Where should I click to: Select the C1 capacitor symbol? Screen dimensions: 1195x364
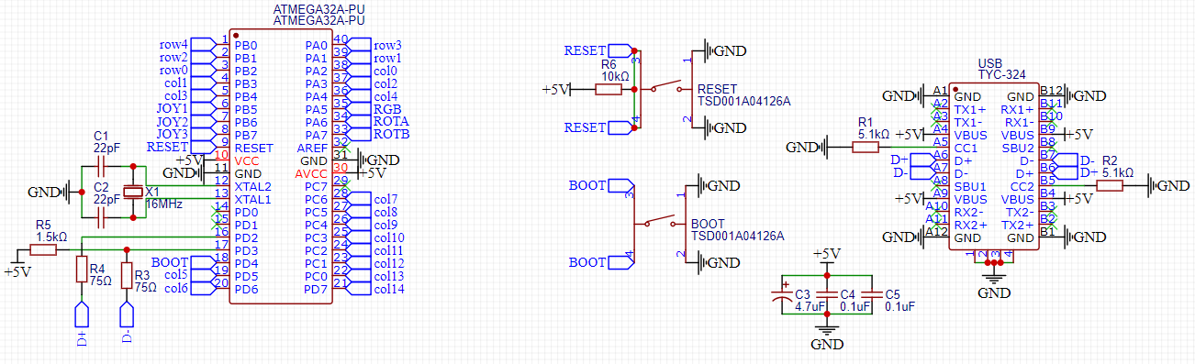(x=101, y=166)
